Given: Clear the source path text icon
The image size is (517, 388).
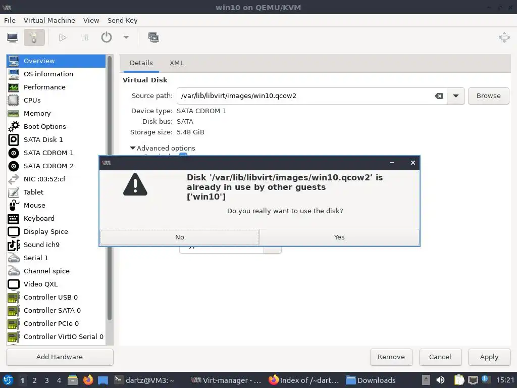Looking at the screenshot, I should [439, 96].
